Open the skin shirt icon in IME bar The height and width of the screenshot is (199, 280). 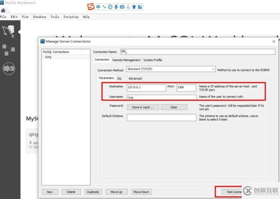(x=134, y=7)
